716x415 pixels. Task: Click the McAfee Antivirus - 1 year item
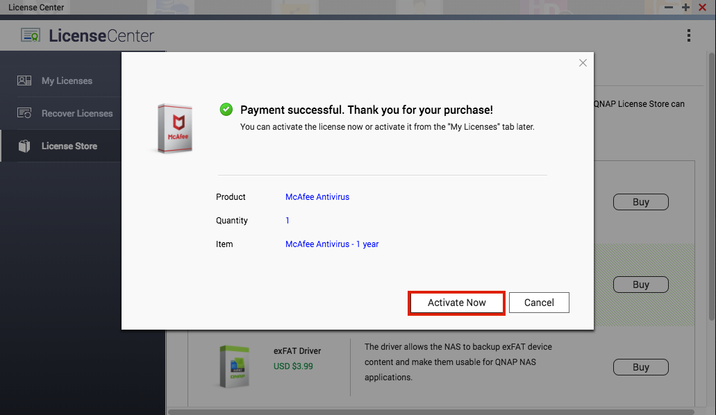[x=332, y=244]
